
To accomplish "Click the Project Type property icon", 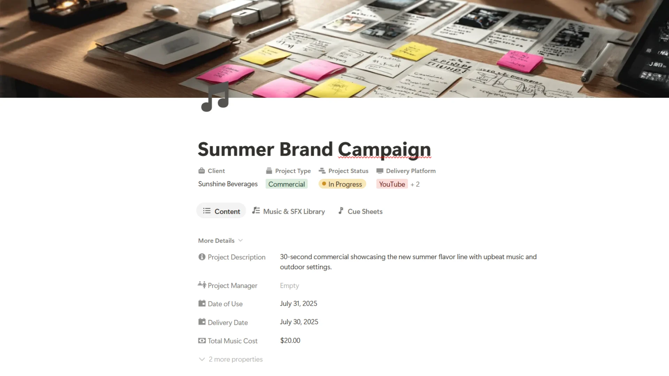I will (269, 171).
